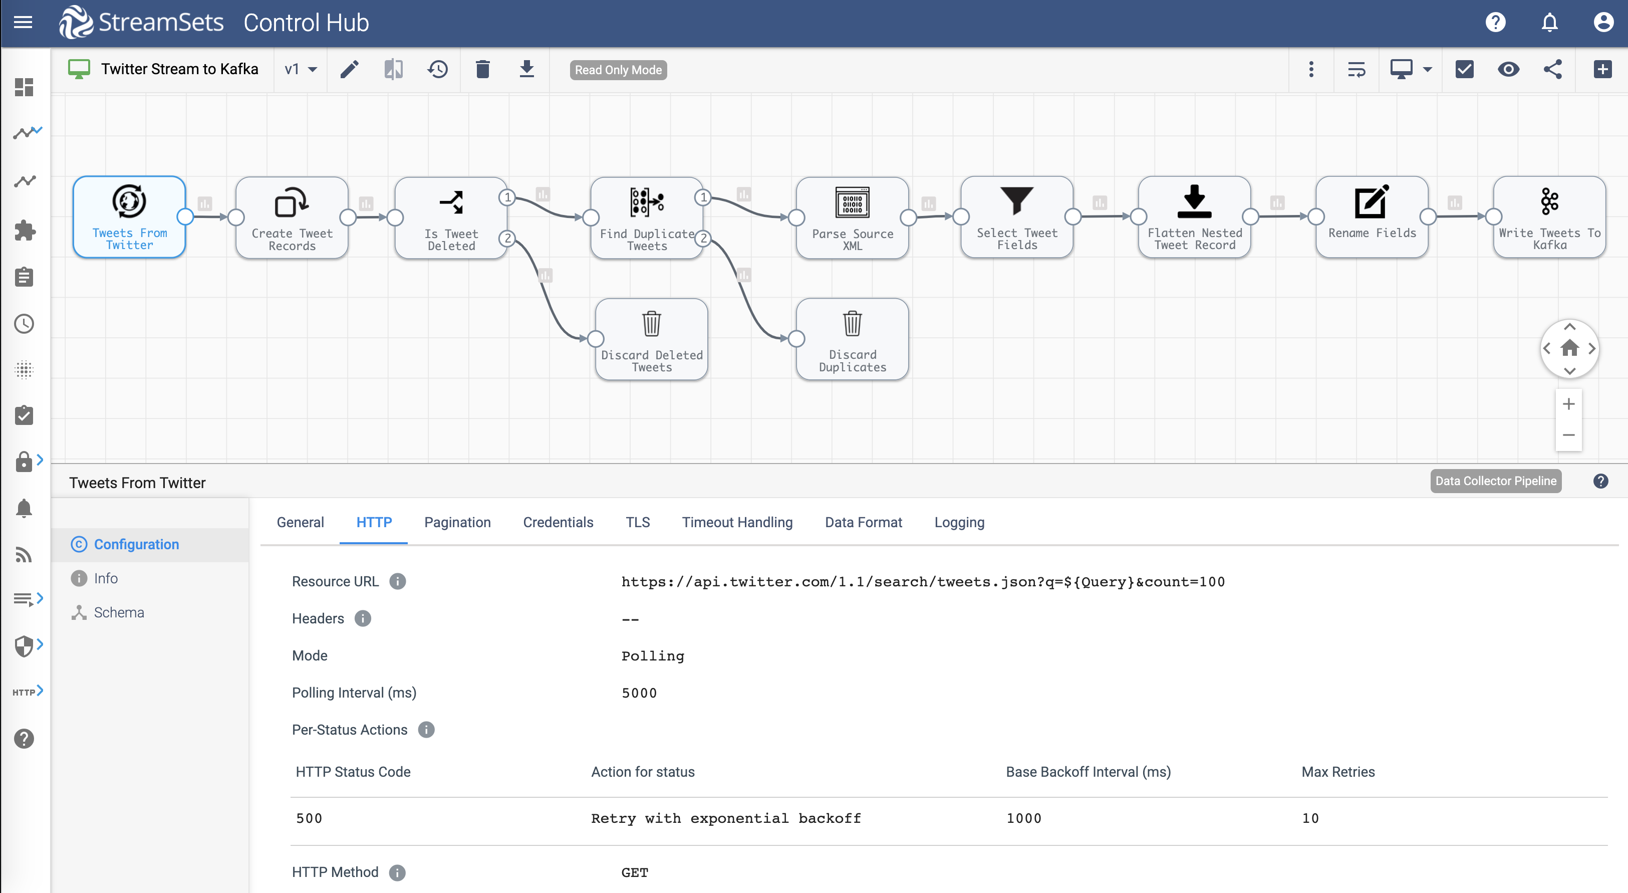Select the Tweets From Twitter stage
This screenshot has height=893, width=1628.
[x=130, y=217]
